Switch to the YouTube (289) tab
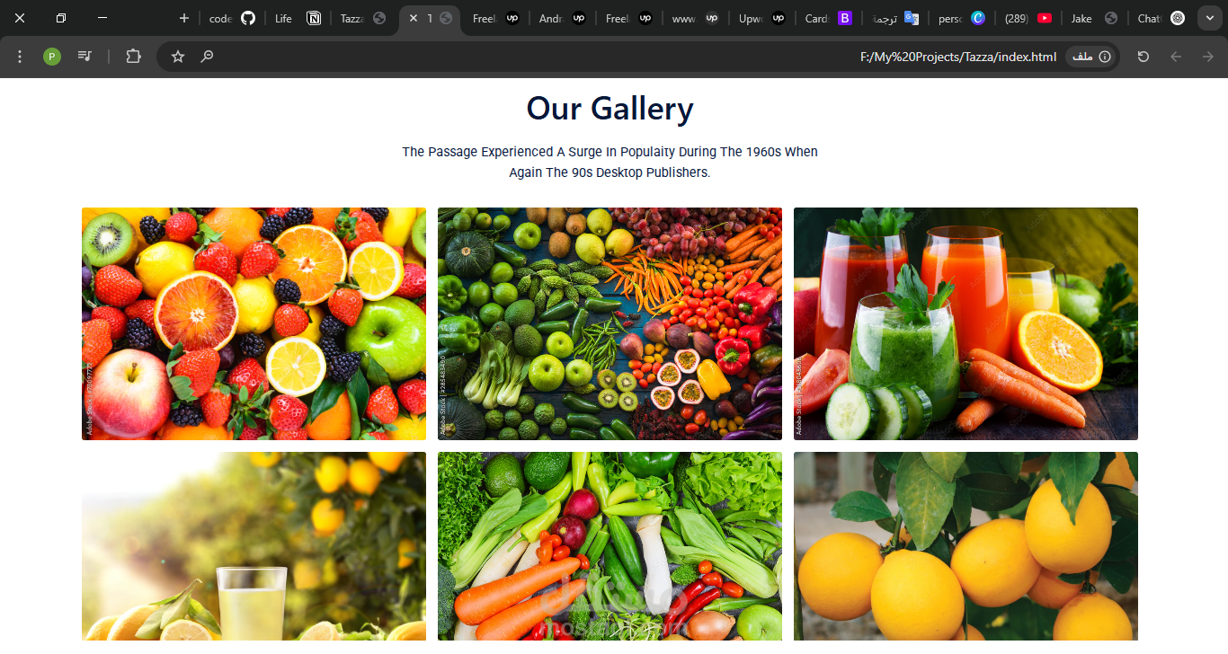The height and width of the screenshot is (654, 1228). [x=1028, y=18]
